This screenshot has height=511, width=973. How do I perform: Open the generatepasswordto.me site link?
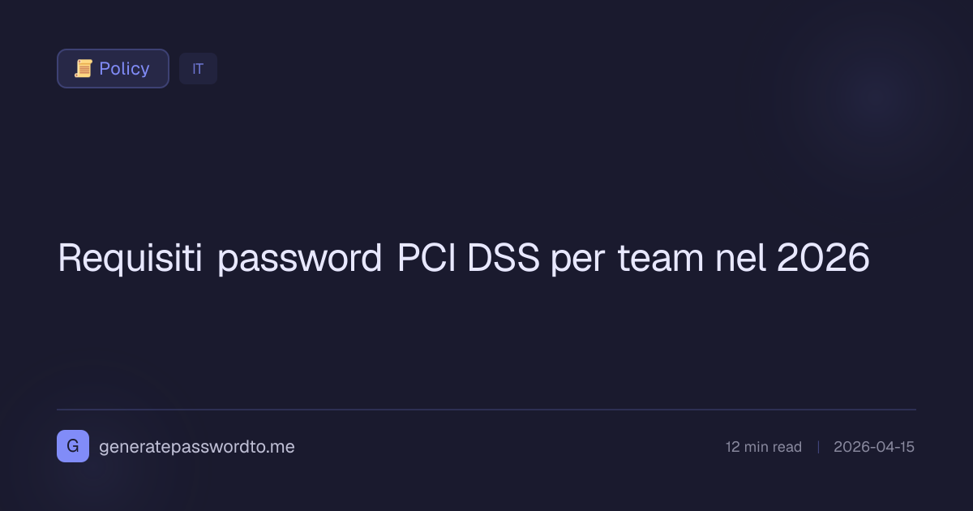click(196, 447)
